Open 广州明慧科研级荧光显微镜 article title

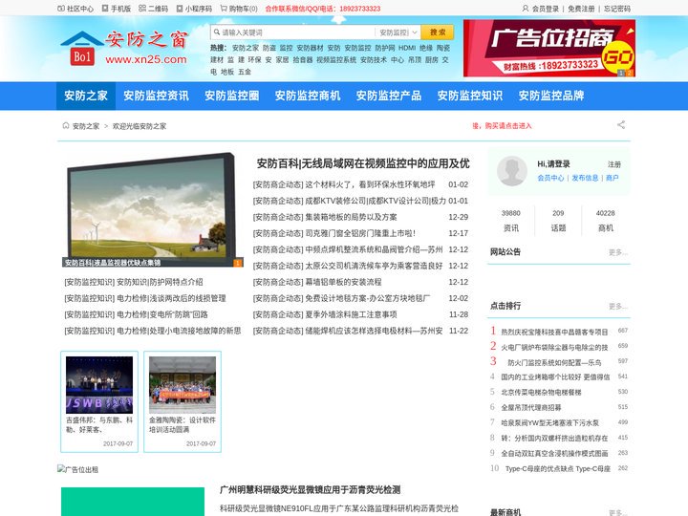click(x=311, y=489)
